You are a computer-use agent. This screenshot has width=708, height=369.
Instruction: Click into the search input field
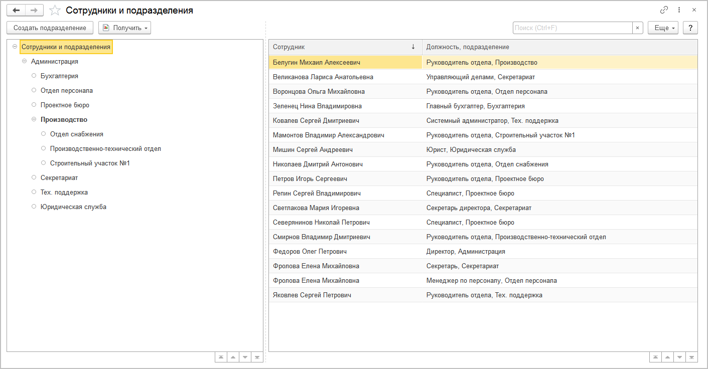click(x=572, y=28)
